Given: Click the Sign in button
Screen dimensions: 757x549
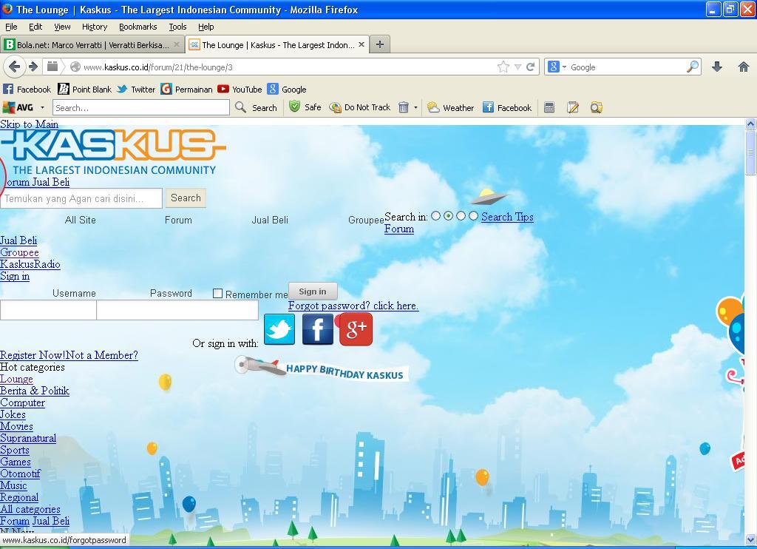Looking at the screenshot, I should click(313, 292).
